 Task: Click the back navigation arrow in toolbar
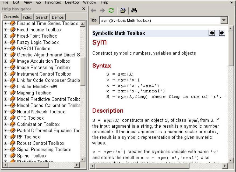(x=93, y=10)
